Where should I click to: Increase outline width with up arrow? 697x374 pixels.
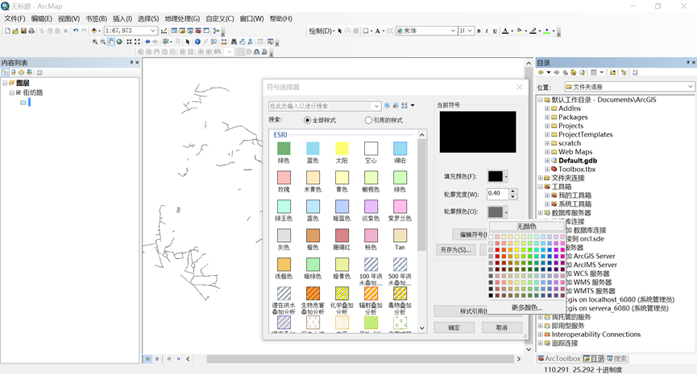click(513, 191)
